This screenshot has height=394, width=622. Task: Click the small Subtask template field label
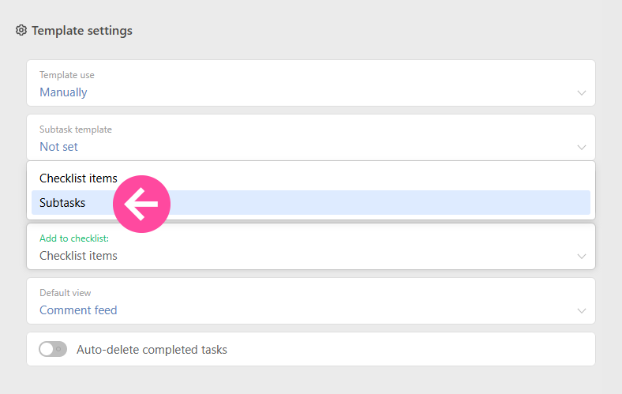click(76, 129)
